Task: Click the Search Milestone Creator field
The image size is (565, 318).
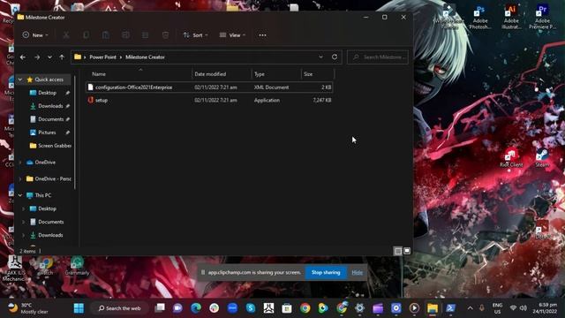Action: pos(378,57)
